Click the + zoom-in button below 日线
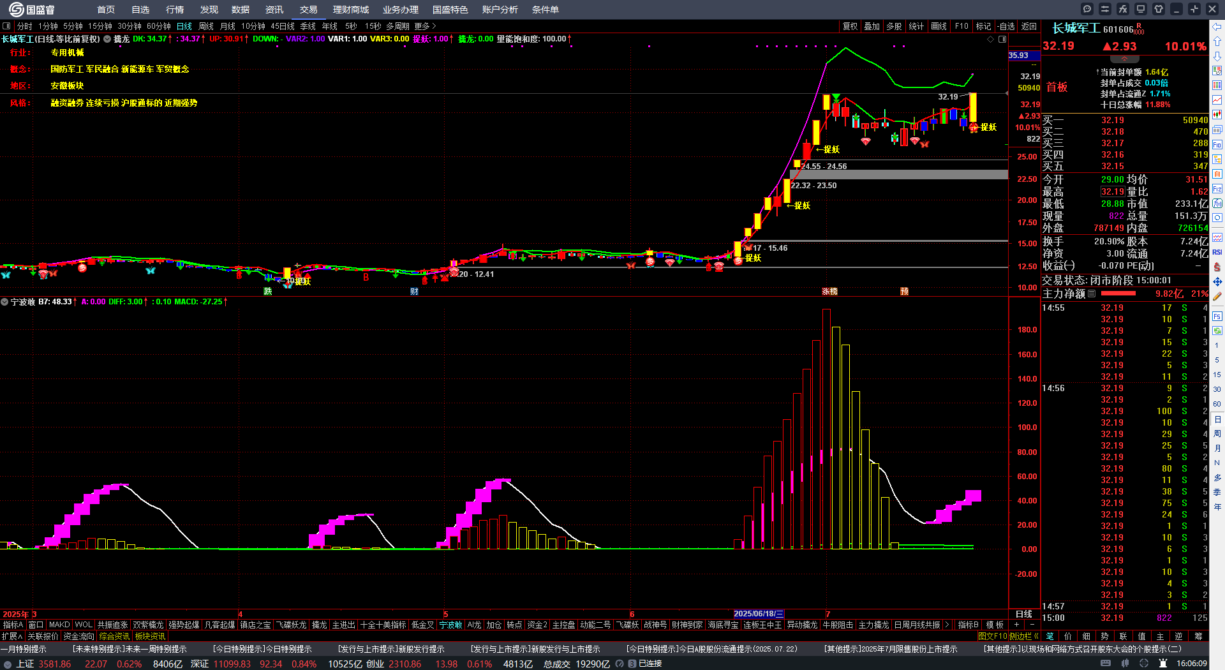This screenshot has width=1225, height=670. tap(1017, 625)
